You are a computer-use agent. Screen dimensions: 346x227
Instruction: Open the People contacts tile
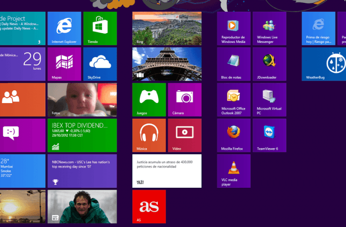tap(23, 99)
